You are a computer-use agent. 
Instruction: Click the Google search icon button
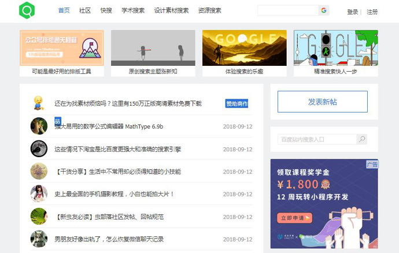(323, 10)
